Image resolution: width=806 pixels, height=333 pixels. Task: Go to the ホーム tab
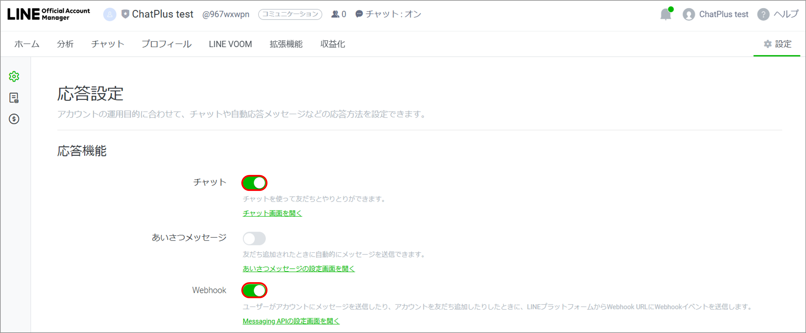pyautogui.click(x=27, y=44)
